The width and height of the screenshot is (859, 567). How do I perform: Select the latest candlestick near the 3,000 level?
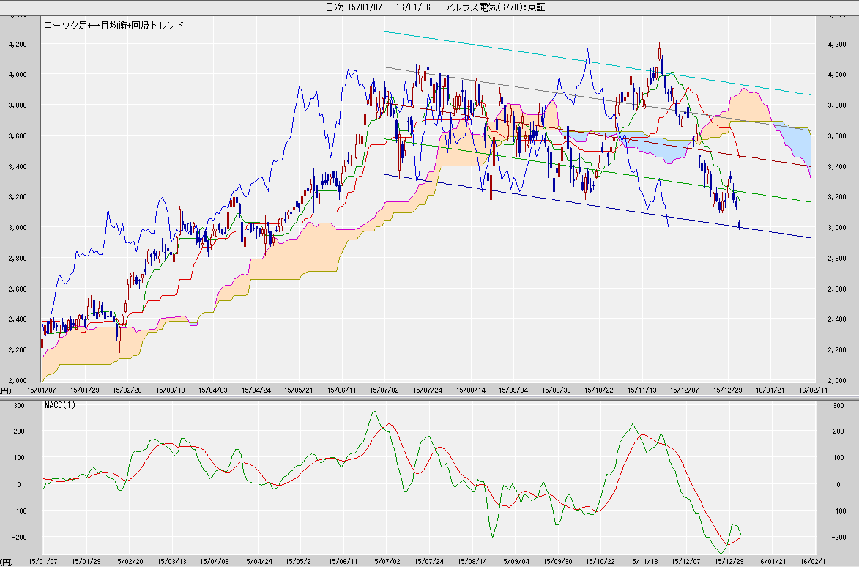coord(740,225)
